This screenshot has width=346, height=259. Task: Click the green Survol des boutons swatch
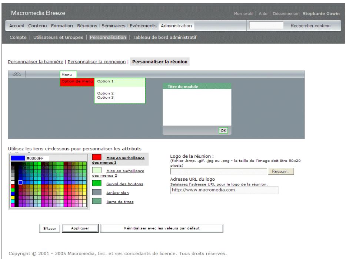97,183
